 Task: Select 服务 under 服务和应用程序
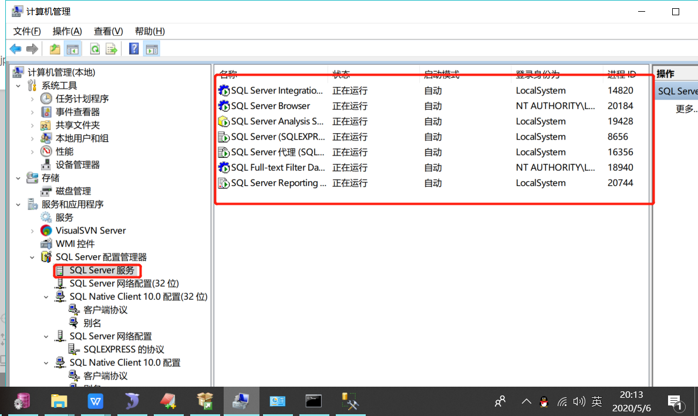pos(64,218)
